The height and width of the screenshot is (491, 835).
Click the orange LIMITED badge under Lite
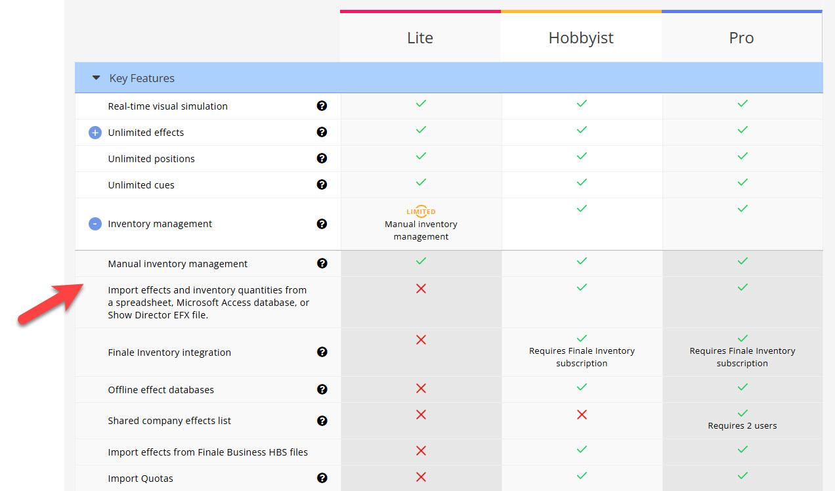[x=421, y=211]
